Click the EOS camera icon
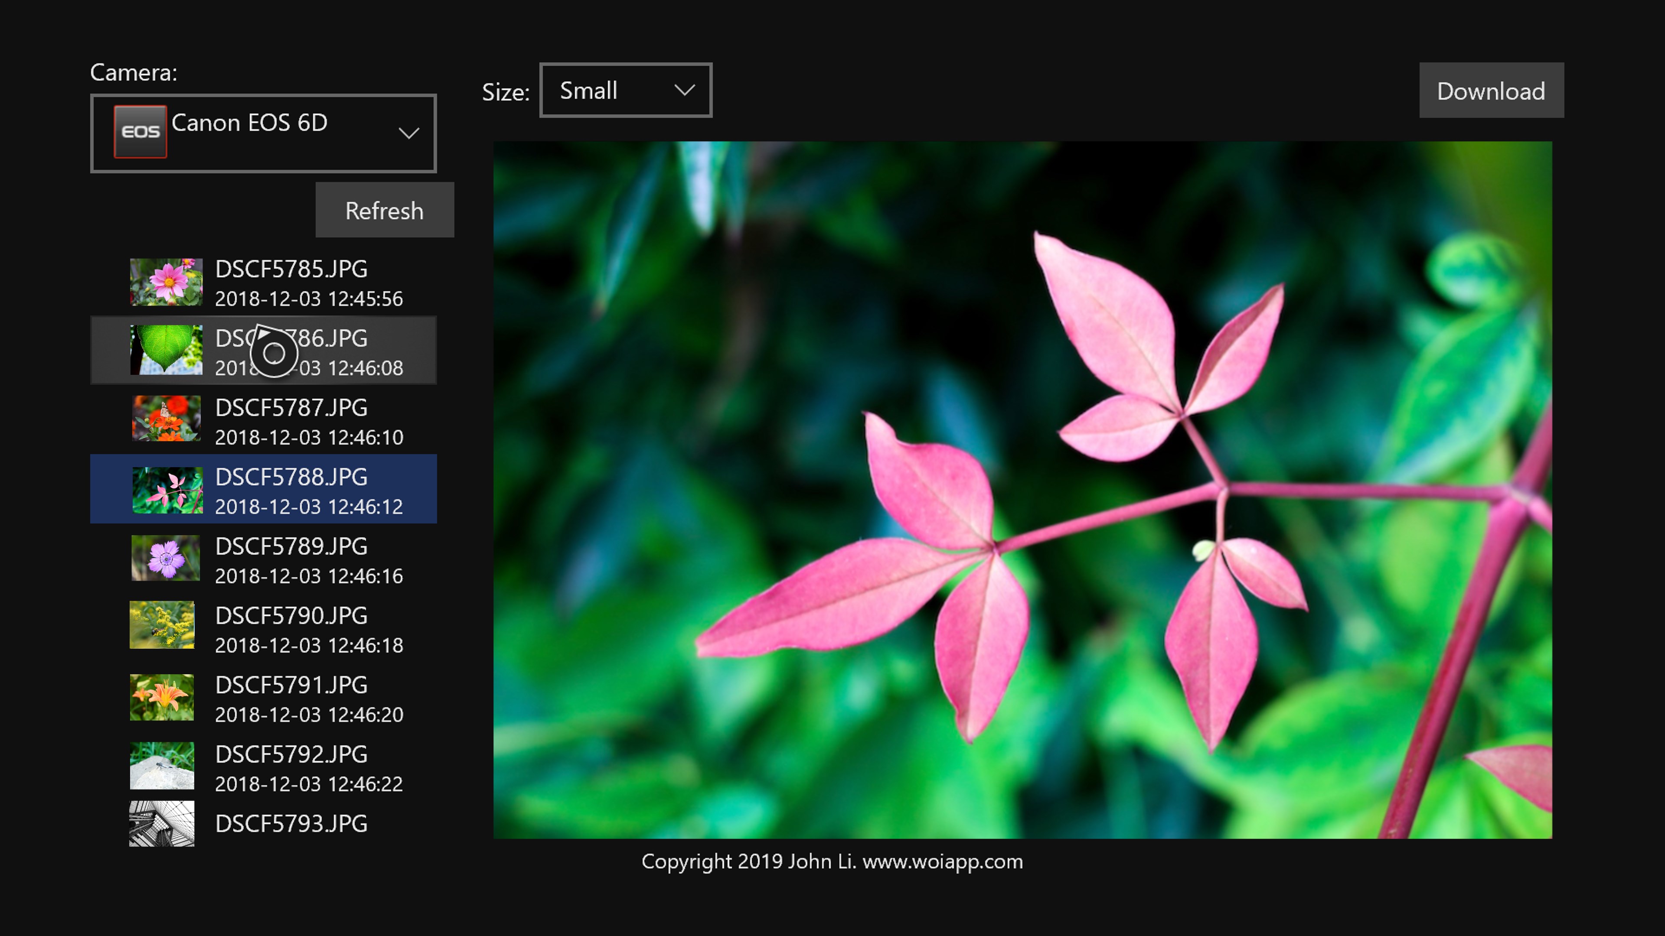Screen dimensions: 1665x936 click(140, 132)
